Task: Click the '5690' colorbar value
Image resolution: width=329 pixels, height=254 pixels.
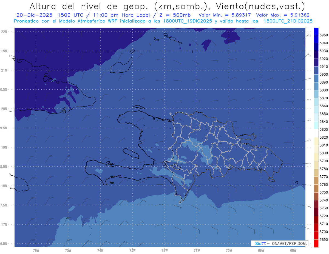Action: (x=324, y=239)
